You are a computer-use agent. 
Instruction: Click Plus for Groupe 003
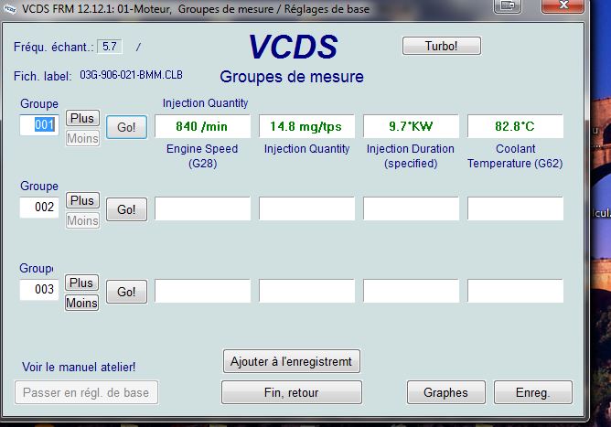click(x=81, y=283)
